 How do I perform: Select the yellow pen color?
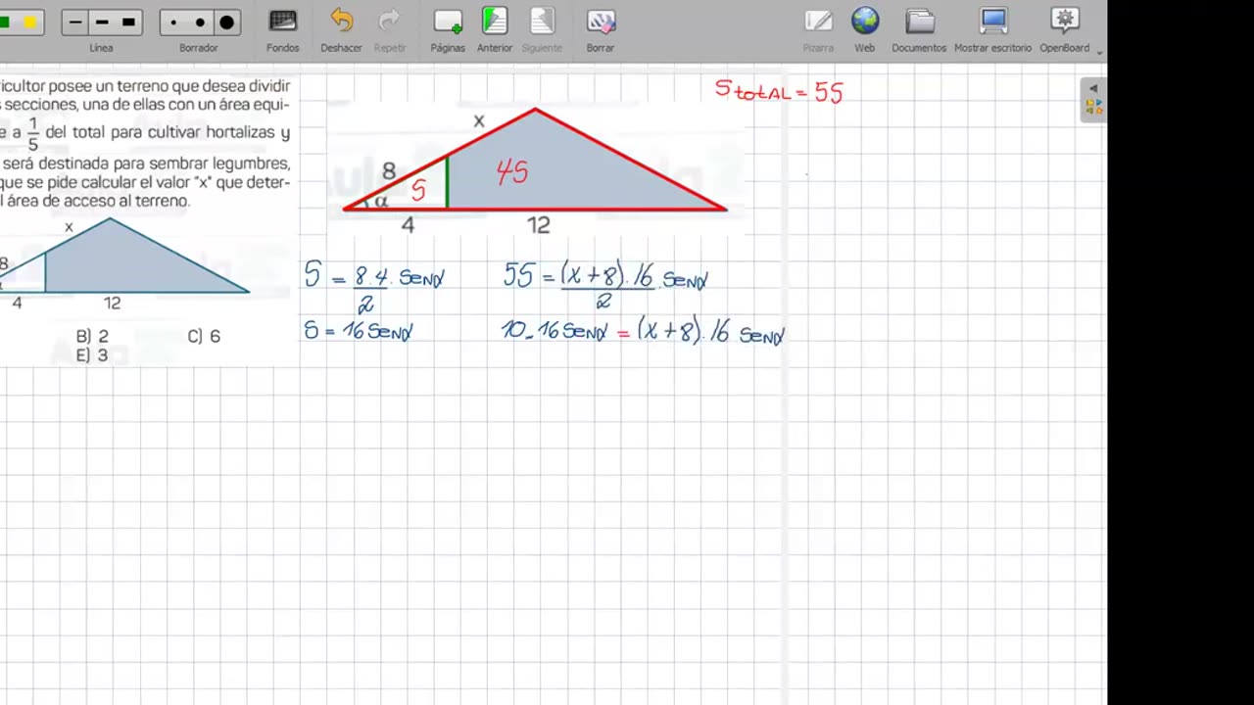pyautogui.click(x=30, y=22)
